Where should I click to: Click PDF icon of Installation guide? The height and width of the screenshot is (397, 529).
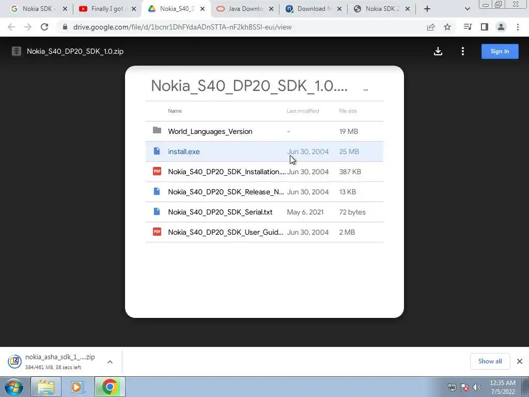(157, 171)
